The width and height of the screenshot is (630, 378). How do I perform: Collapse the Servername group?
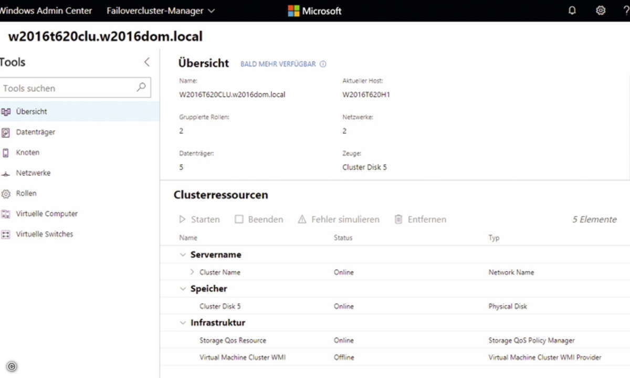pyautogui.click(x=183, y=255)
